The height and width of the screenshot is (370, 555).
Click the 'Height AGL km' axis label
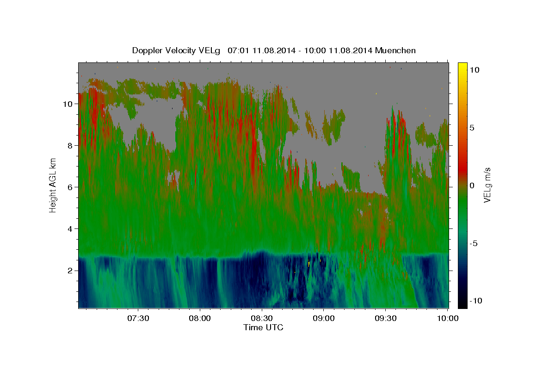[x=53, y=185]
